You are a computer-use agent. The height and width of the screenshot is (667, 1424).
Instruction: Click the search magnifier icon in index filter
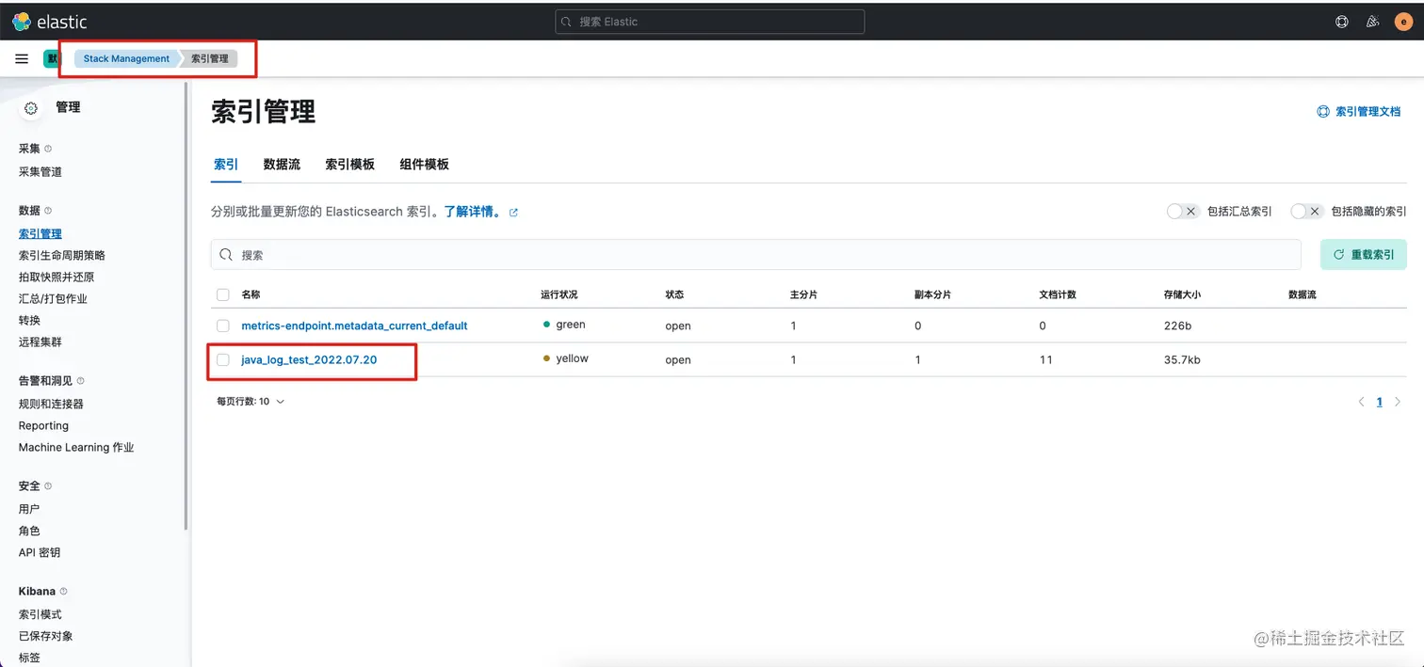point(226,255)
